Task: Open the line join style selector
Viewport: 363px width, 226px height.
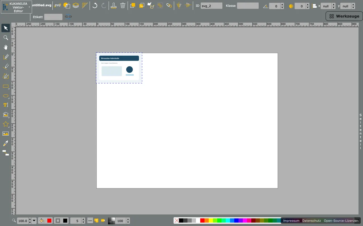Action: click(x=96, y=221)
